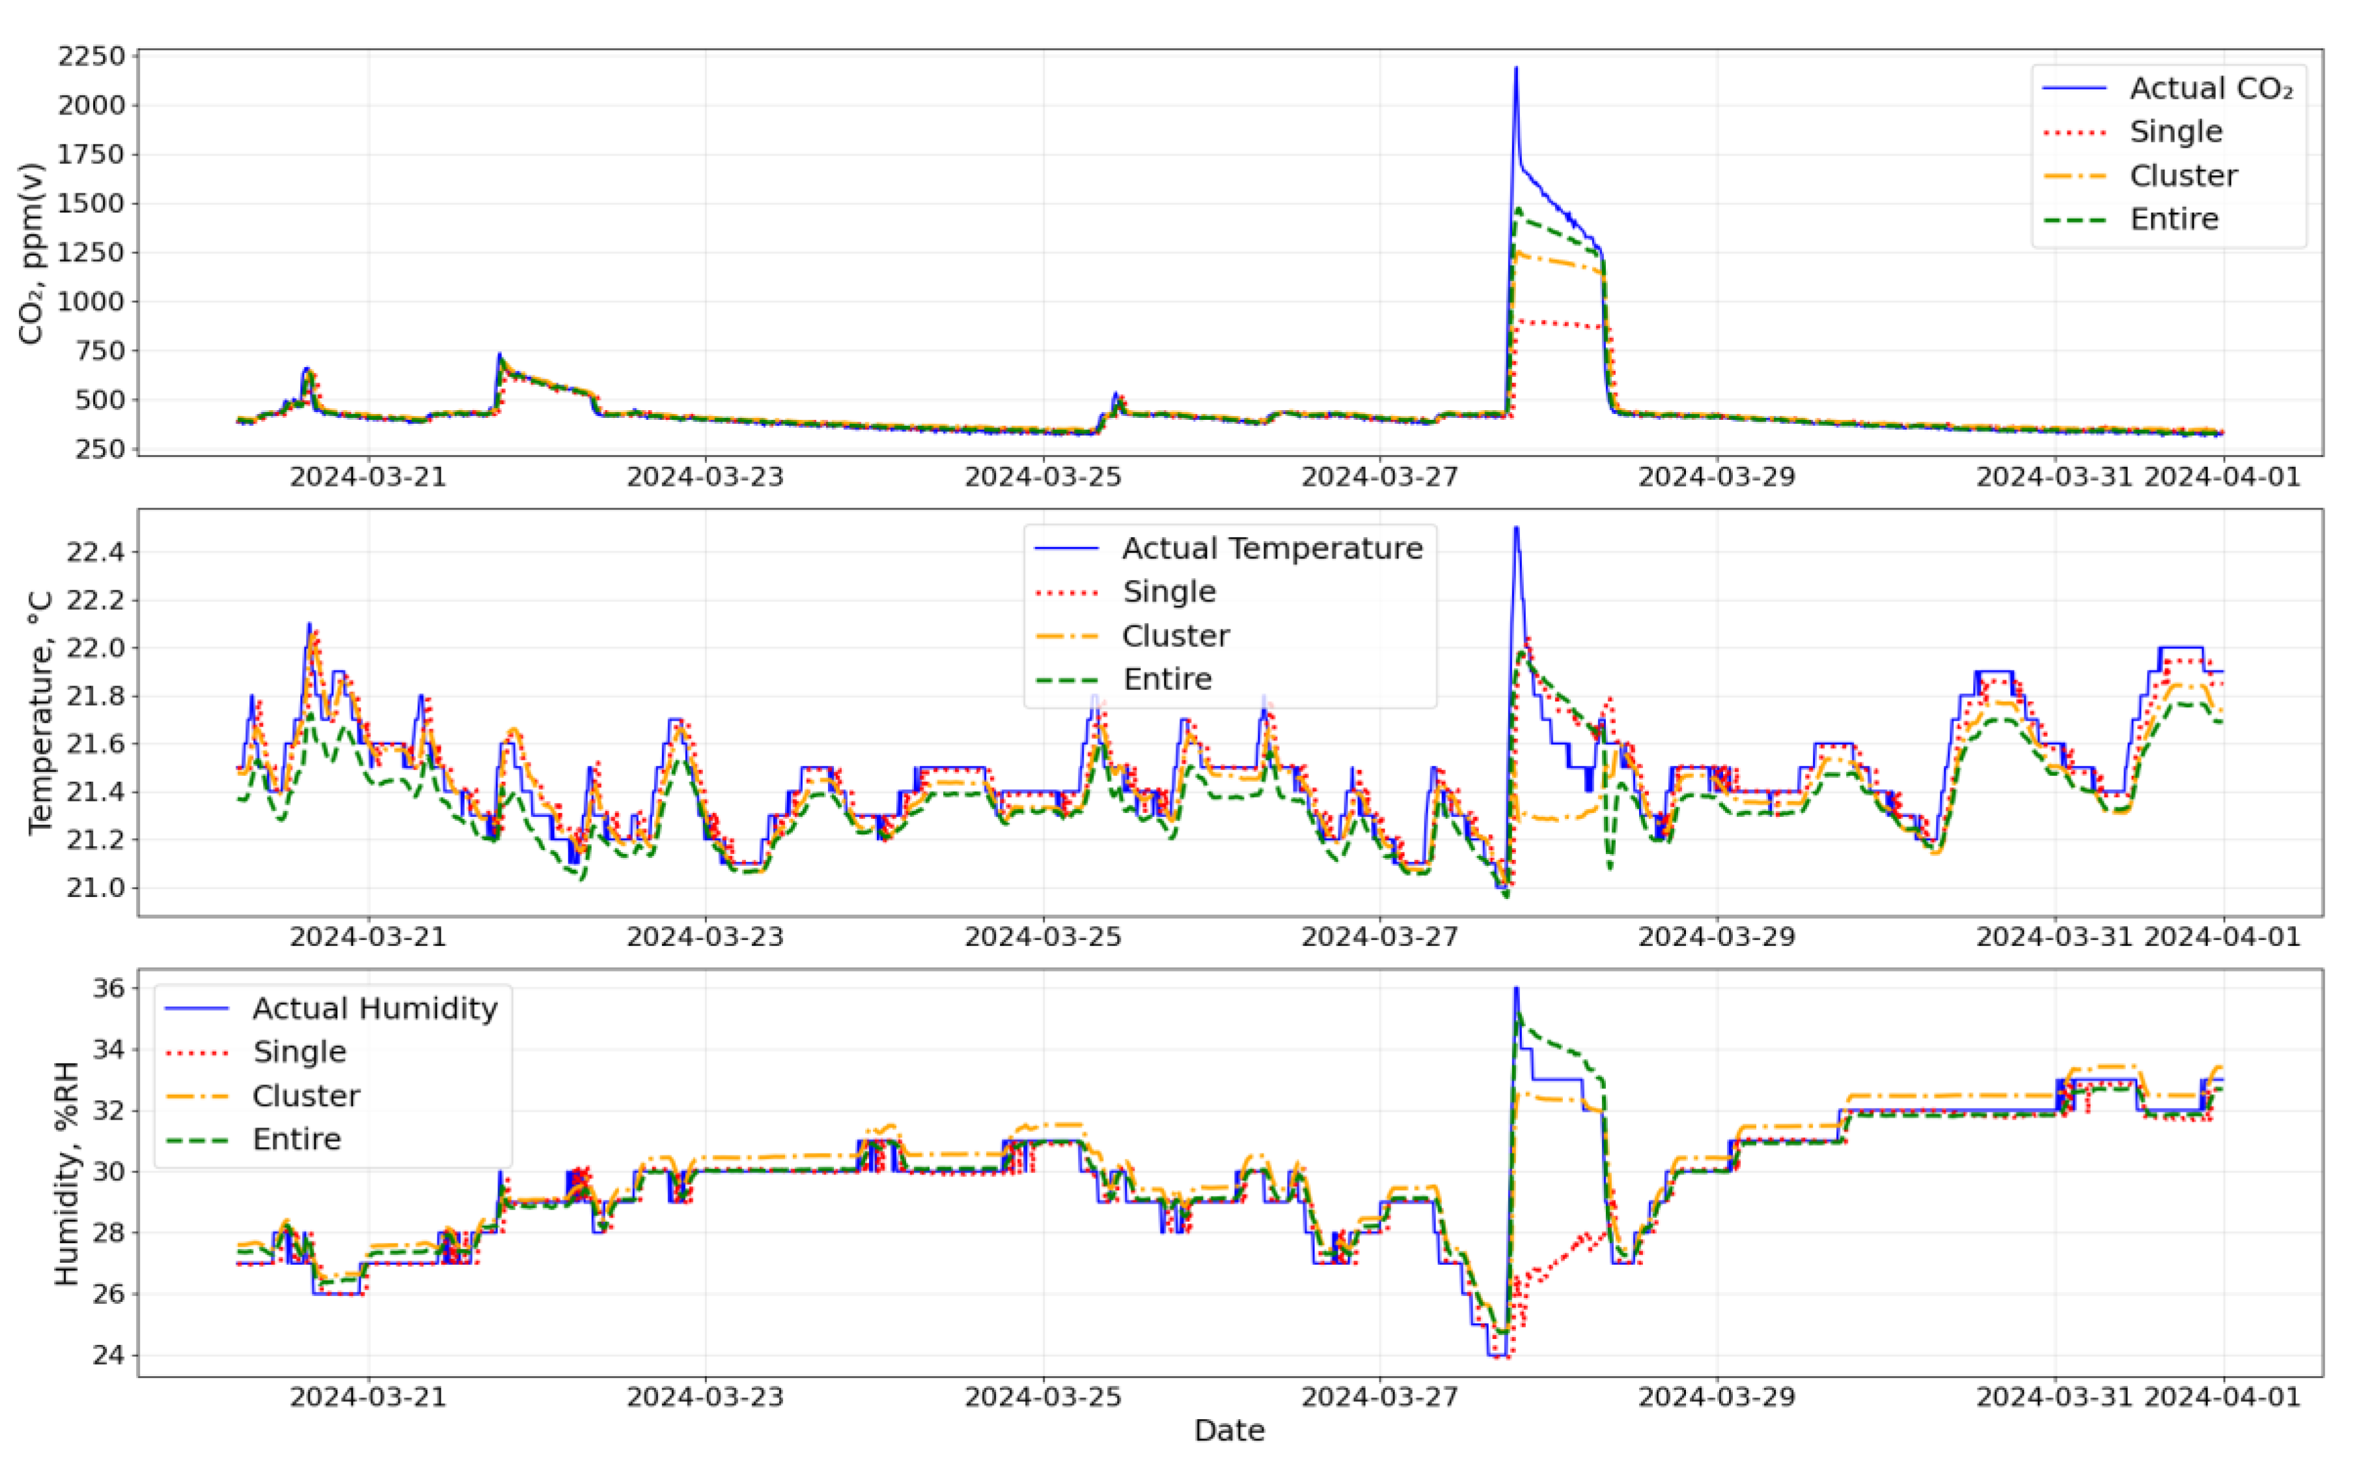This screenshot has height=1464, width=2361.
Task: Click the Actual Humidity legend label
Action: tap(375, 1008)
